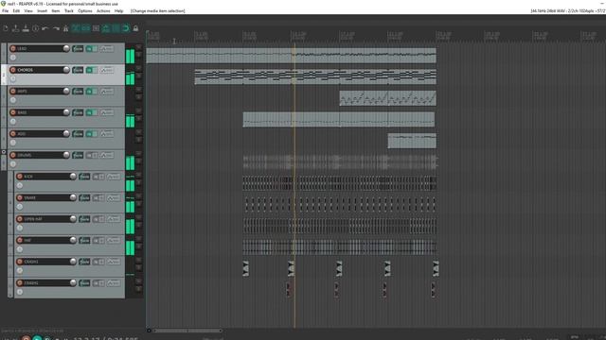Open Project Settings from the toolbar
The image size is (606, 340).
[36, 28]
